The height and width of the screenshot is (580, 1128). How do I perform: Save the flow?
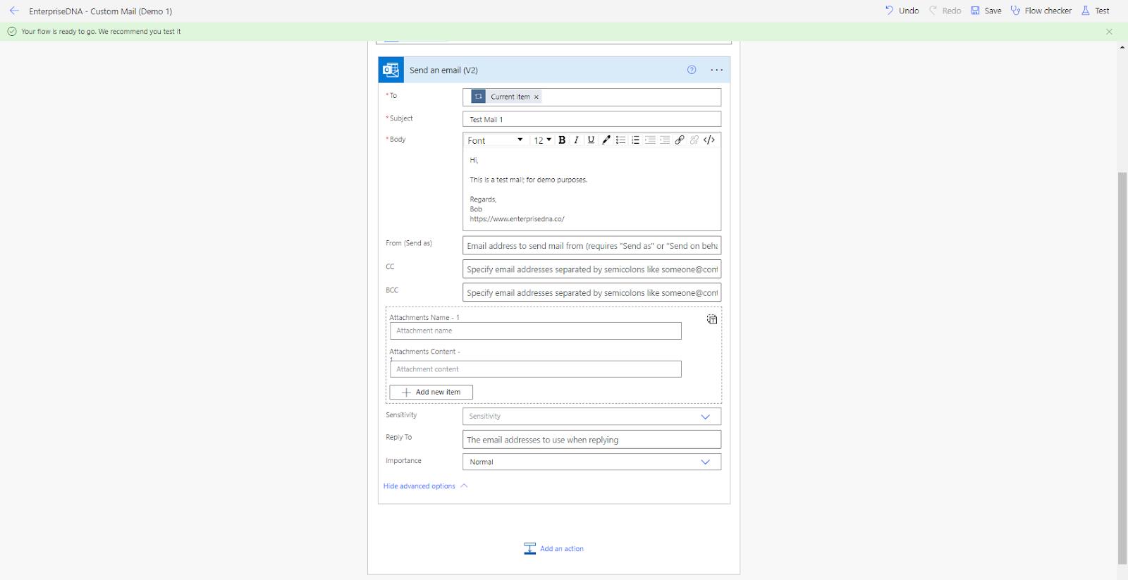pos(986,11)
